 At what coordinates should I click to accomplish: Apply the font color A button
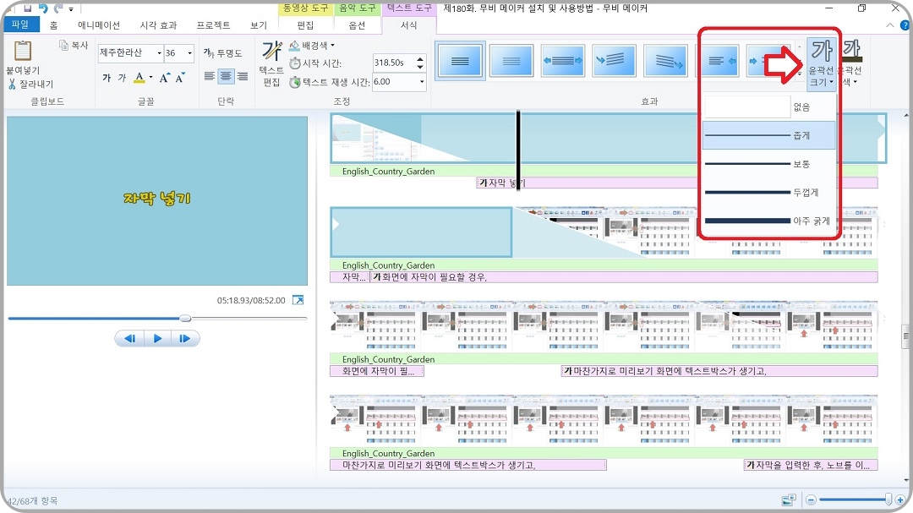pyautogui.click(x=139, y=78)
